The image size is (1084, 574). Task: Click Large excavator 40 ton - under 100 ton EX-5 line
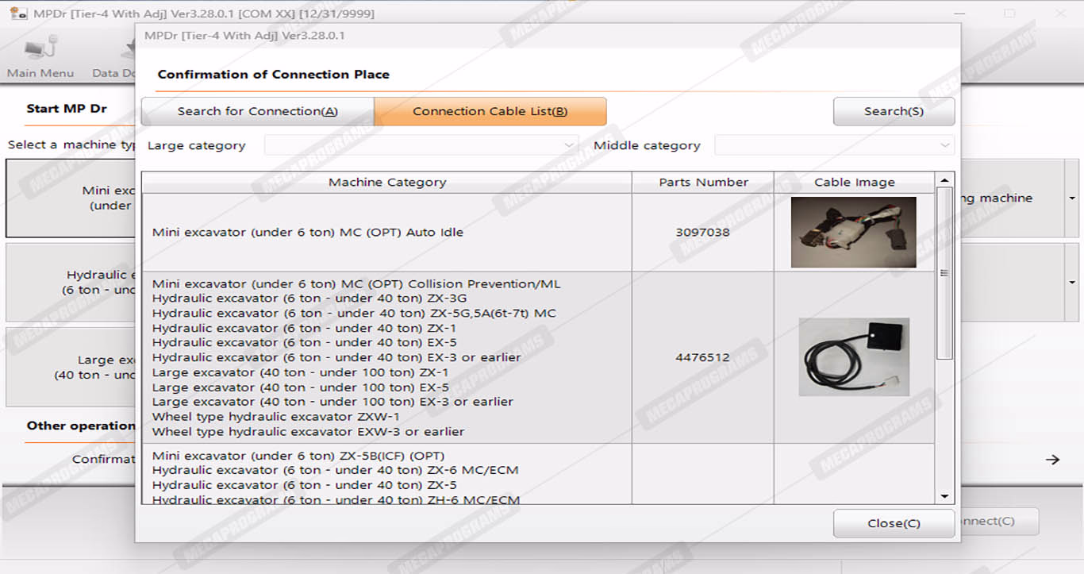[301, 387]
